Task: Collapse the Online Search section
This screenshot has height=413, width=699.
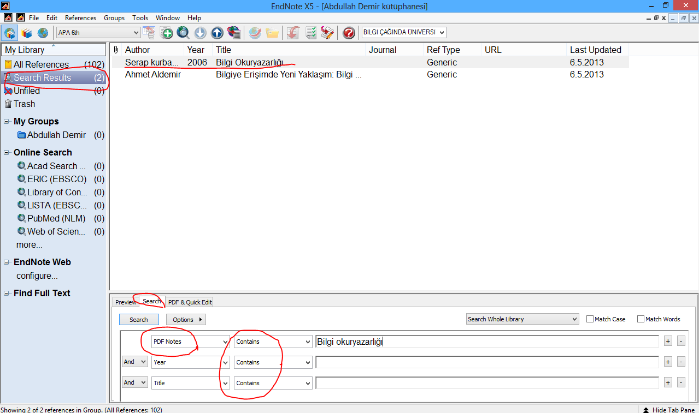Action: coord(7,153)
